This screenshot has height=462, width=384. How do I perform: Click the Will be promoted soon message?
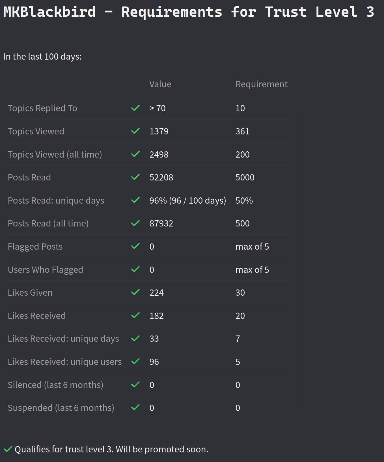(162, 449)
